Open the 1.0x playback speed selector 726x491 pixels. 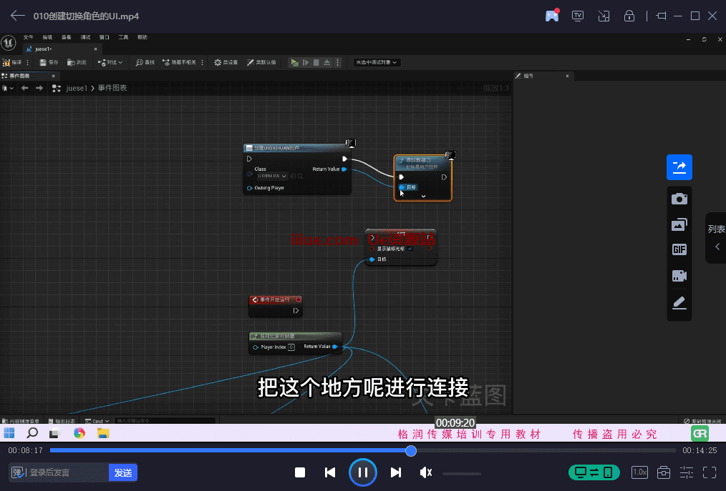pos(639,472)
